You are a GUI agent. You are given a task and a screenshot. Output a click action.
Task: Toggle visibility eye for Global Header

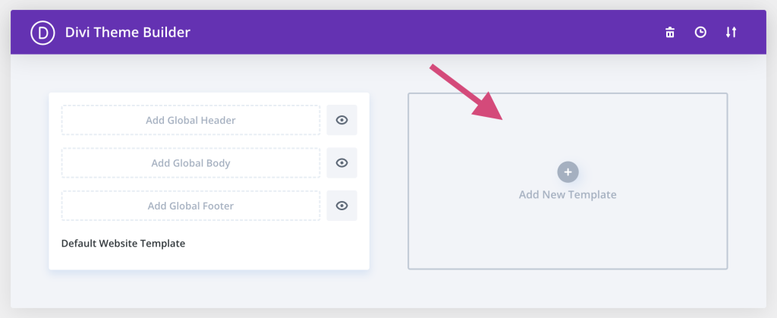click(342, 120)
